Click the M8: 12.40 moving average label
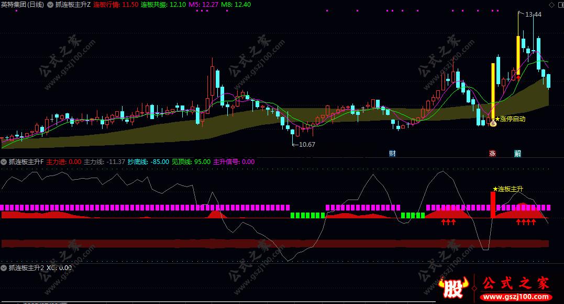Viewport: 564px width, 304px height. point(236,5)
